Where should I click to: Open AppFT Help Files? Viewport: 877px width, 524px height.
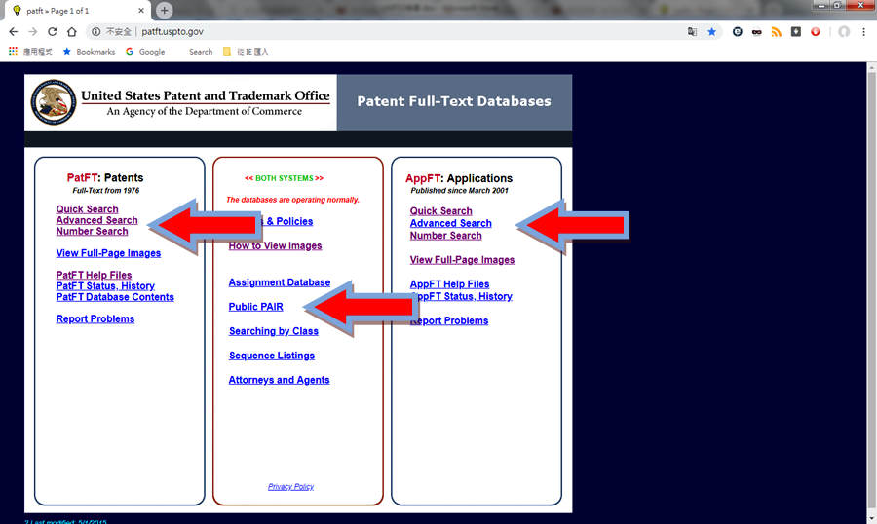point(449,284)
